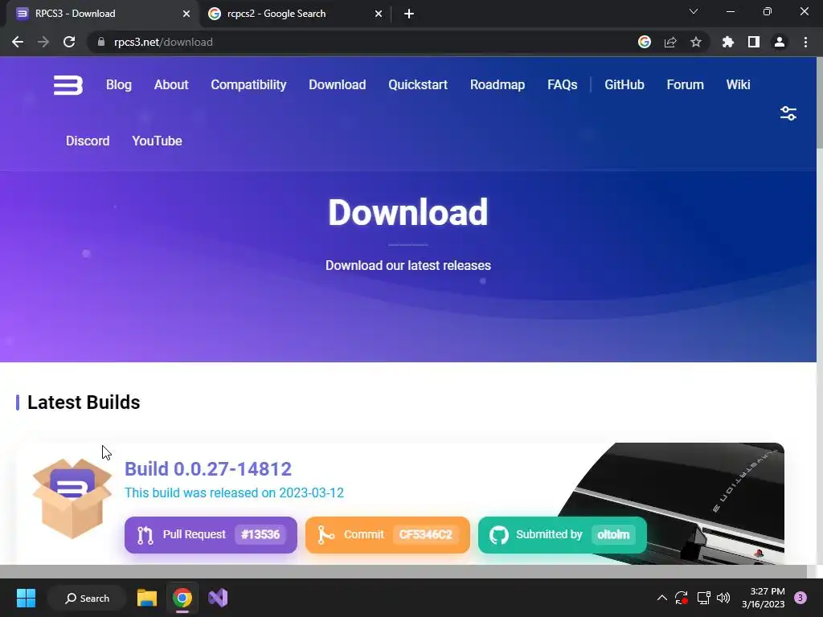823x617 pixels.
Task: Open the YouTube link
Action: 157,141
